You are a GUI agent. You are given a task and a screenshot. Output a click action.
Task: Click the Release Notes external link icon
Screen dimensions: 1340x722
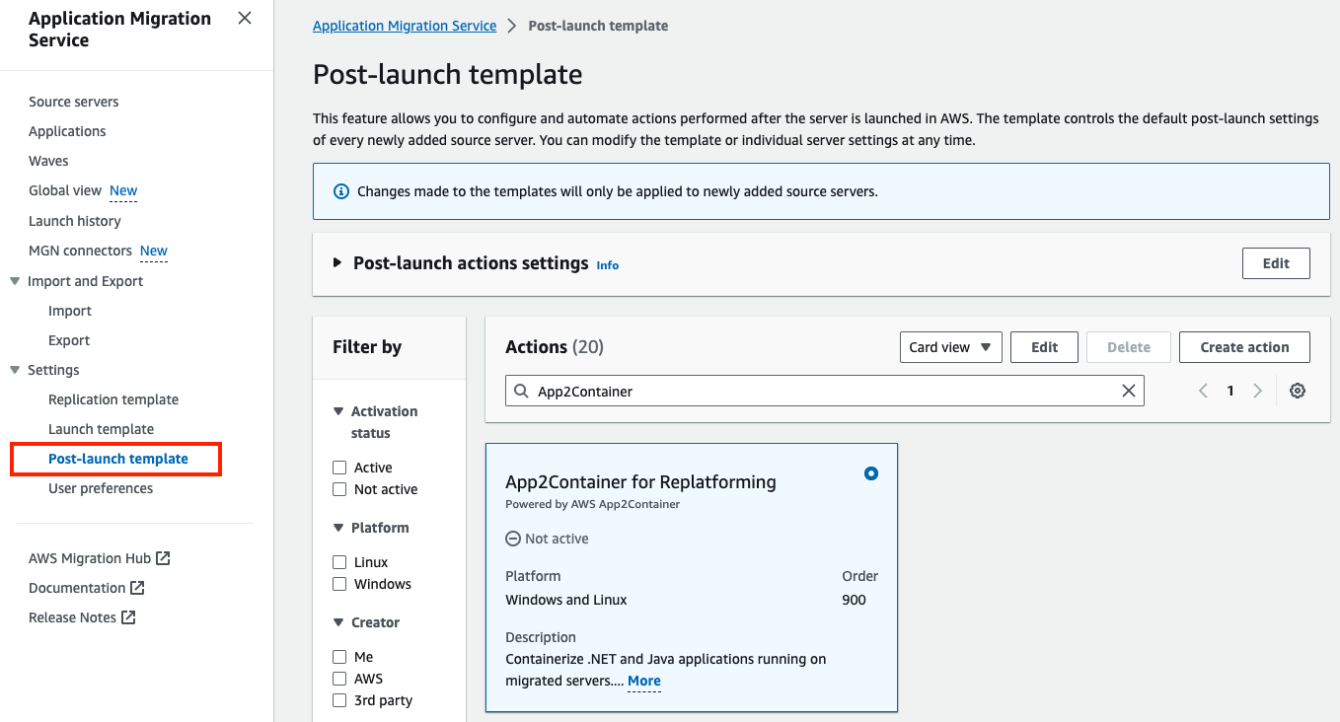pos(128,617)
